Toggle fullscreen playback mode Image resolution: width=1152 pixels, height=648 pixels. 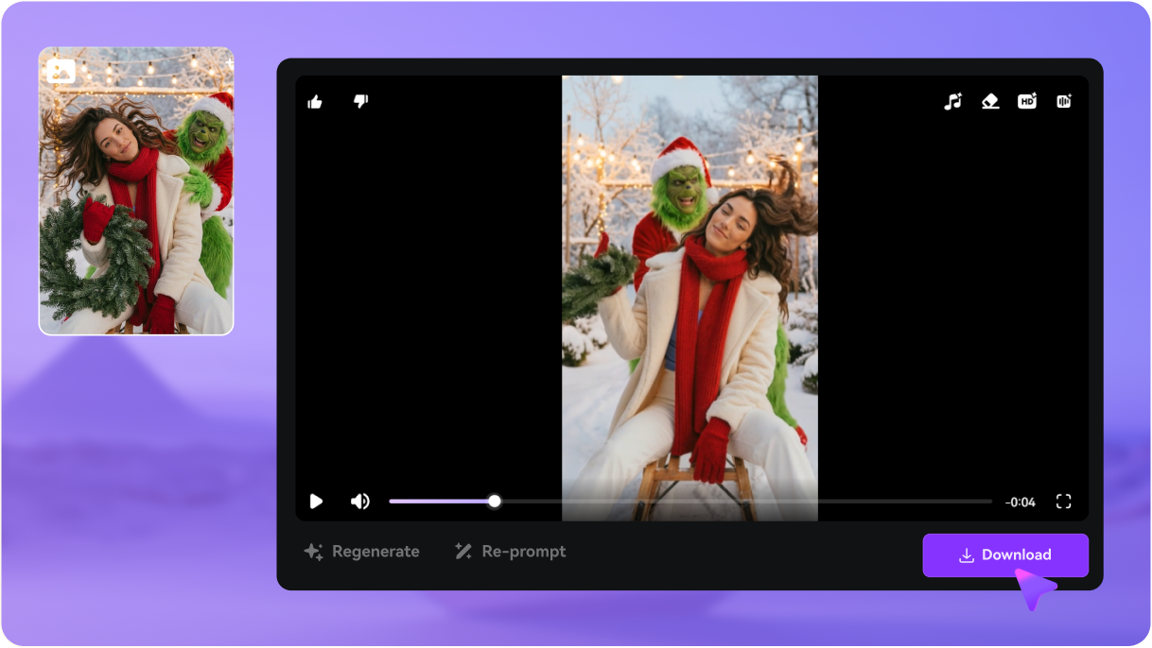point(1064,502)
